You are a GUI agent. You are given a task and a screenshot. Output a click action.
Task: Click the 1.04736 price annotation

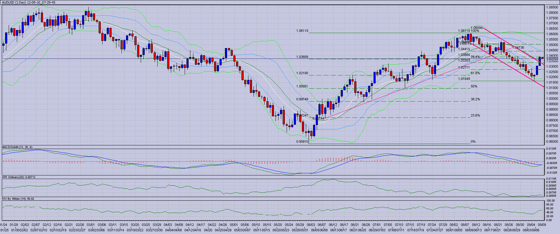point(518,47)
